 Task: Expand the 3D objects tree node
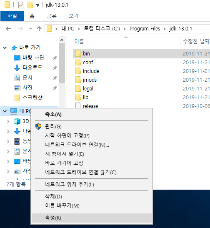8,121
